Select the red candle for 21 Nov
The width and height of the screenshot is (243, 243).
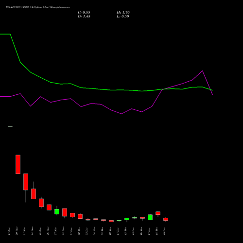click(26, 182)
